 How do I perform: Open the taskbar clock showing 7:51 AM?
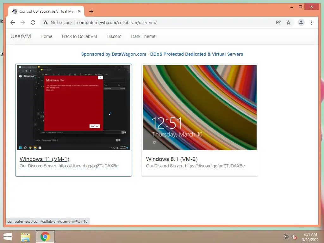pyautogui.click(x=310, y=237)
